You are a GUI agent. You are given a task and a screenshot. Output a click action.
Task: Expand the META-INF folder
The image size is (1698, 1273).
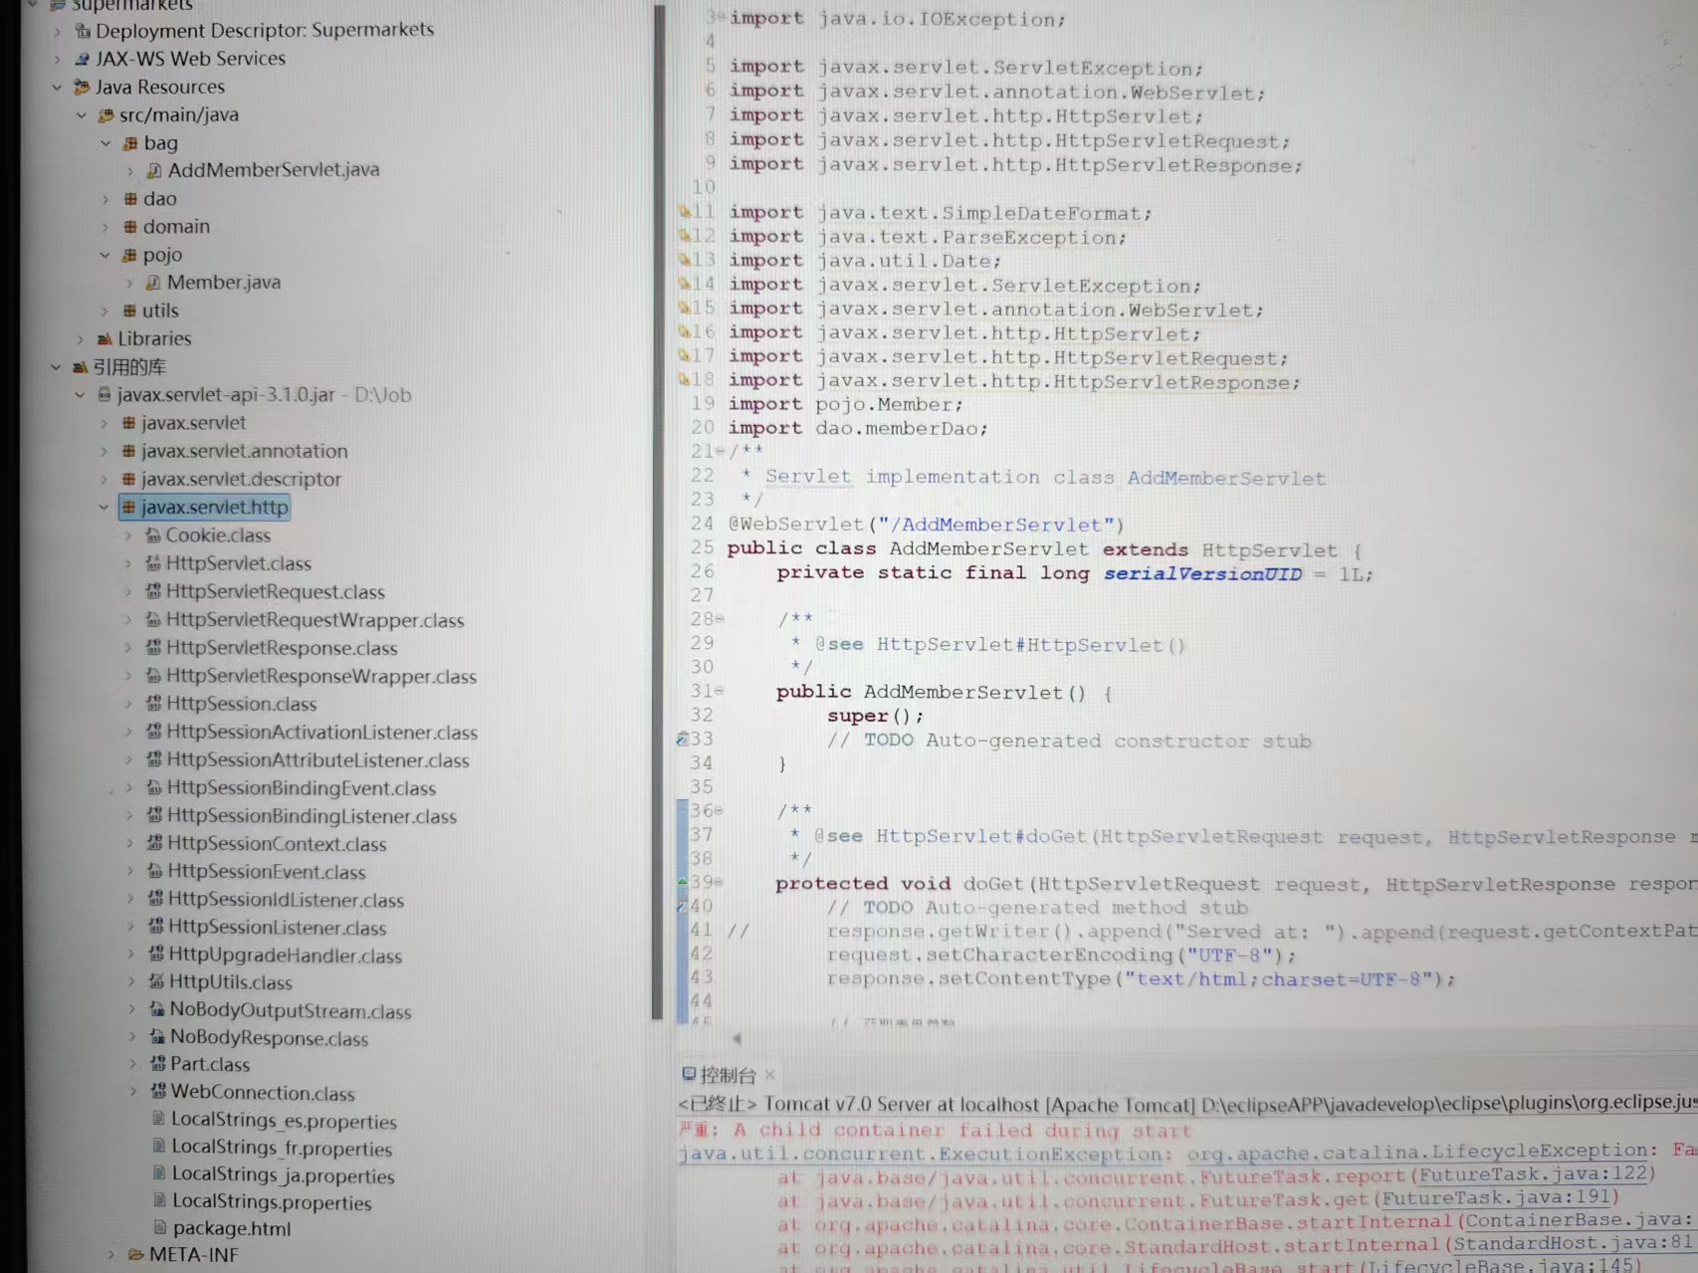pos(111,1254)
